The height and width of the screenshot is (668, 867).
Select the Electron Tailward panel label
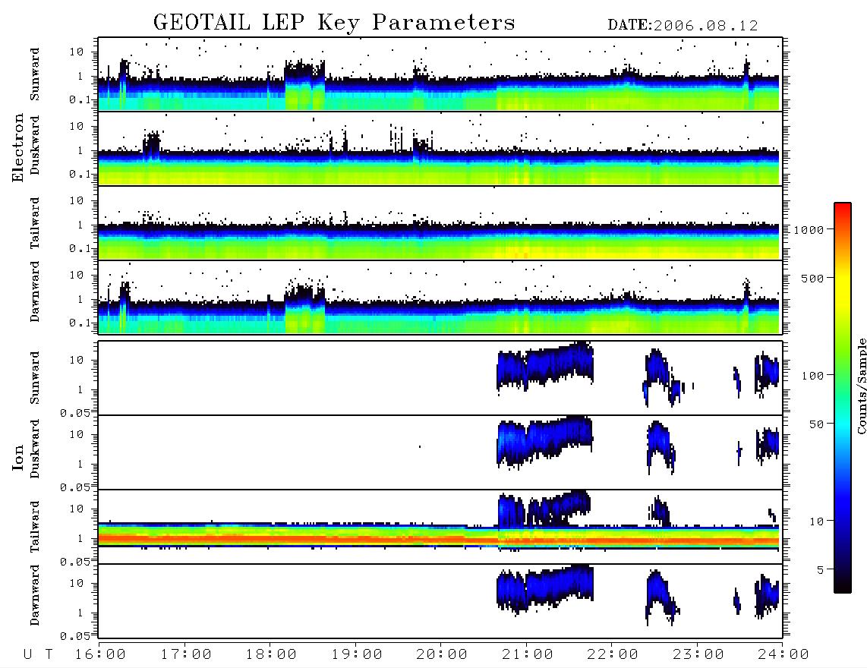coord(35,223)
